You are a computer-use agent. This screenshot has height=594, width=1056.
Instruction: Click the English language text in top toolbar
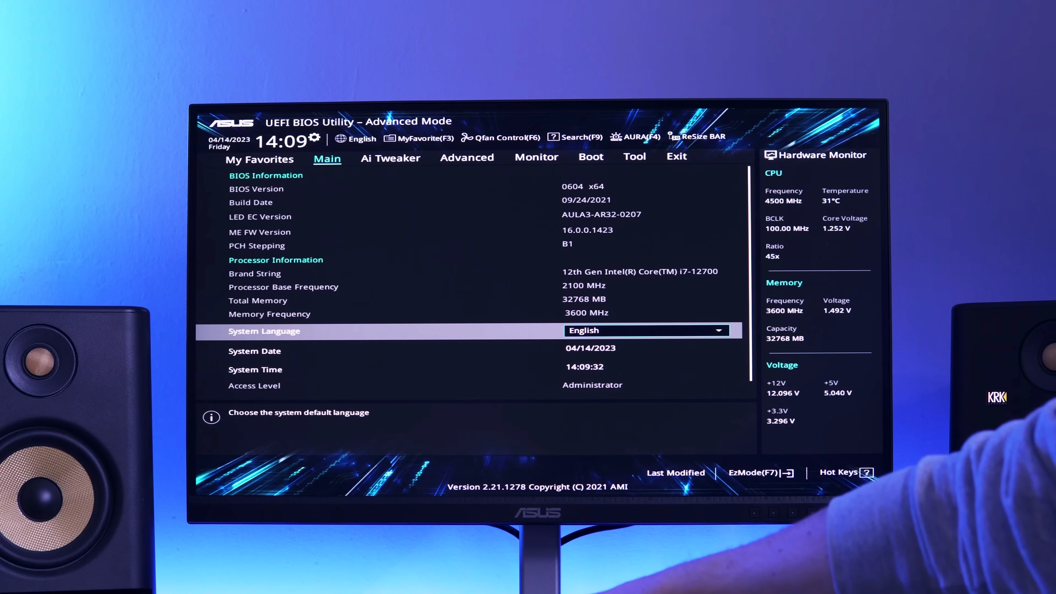[x=362, y=139]
